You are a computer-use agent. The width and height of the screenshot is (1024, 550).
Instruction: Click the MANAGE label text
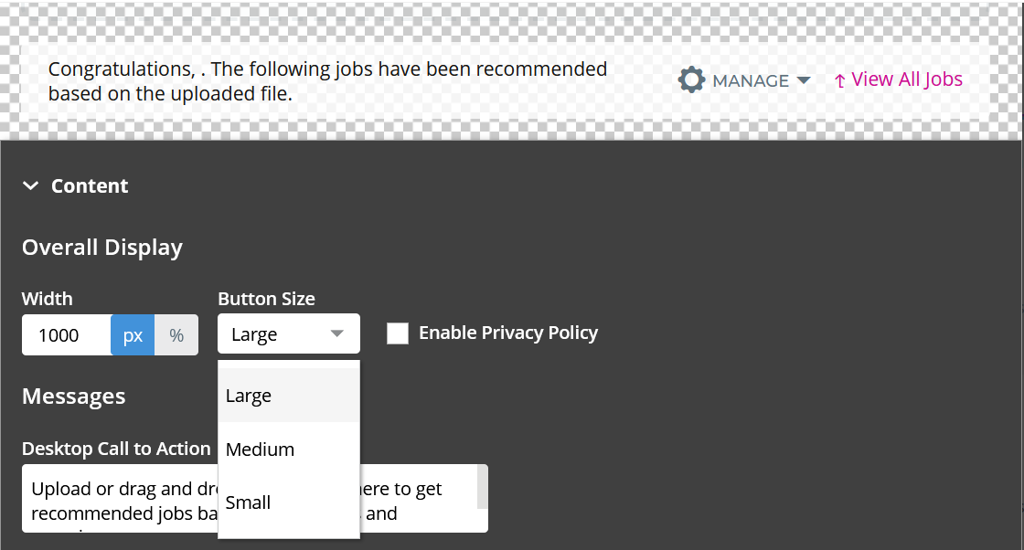click(751, 81)
